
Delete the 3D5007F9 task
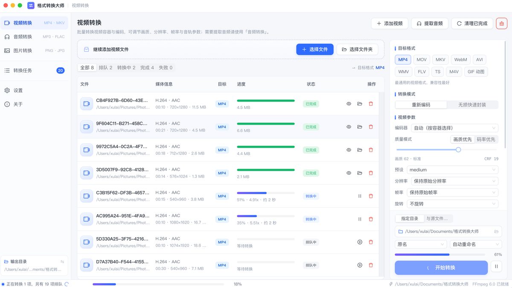pos(371,173)
